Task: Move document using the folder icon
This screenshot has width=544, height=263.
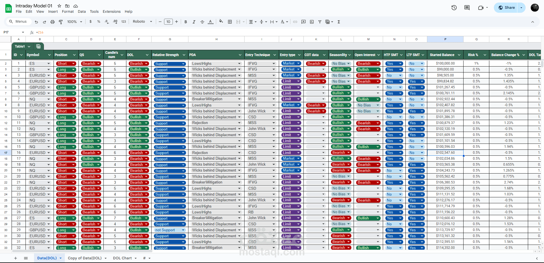Action: [x=67, y=6]
